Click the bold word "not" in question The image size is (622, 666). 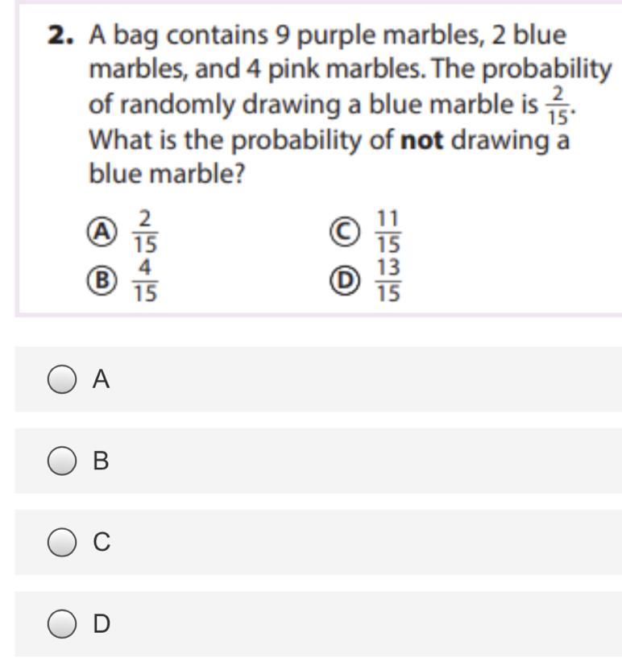[422, 140]
